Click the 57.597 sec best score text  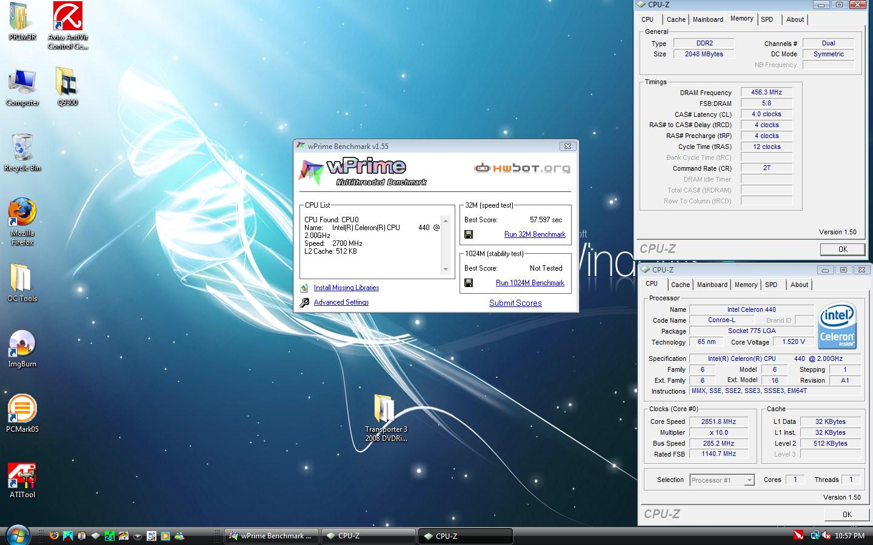pos(546,220)
